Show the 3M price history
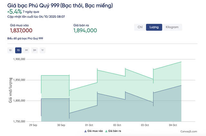This screenshot has width=206, height=136. pos(34,50)
